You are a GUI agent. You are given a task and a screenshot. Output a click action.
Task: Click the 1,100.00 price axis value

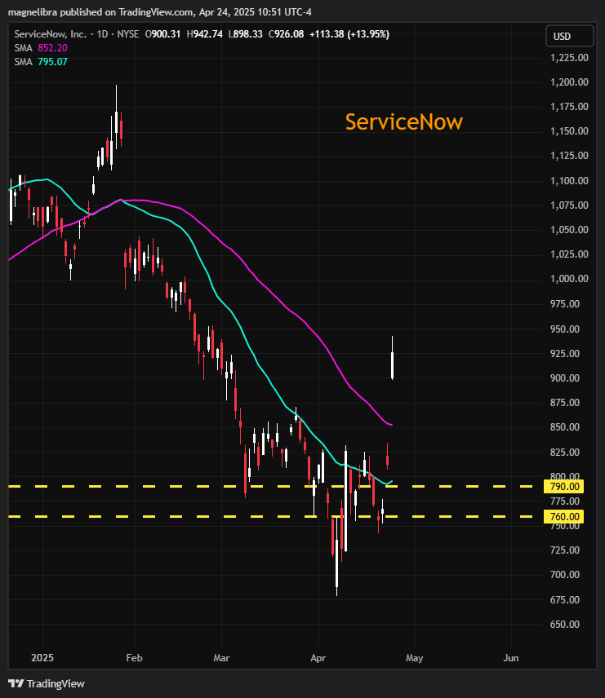(x=569, y=181)
